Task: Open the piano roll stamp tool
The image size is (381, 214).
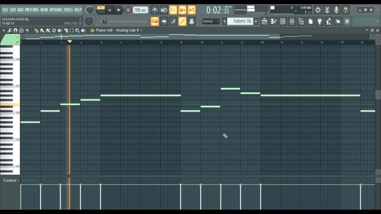Action: pos(21,30)
